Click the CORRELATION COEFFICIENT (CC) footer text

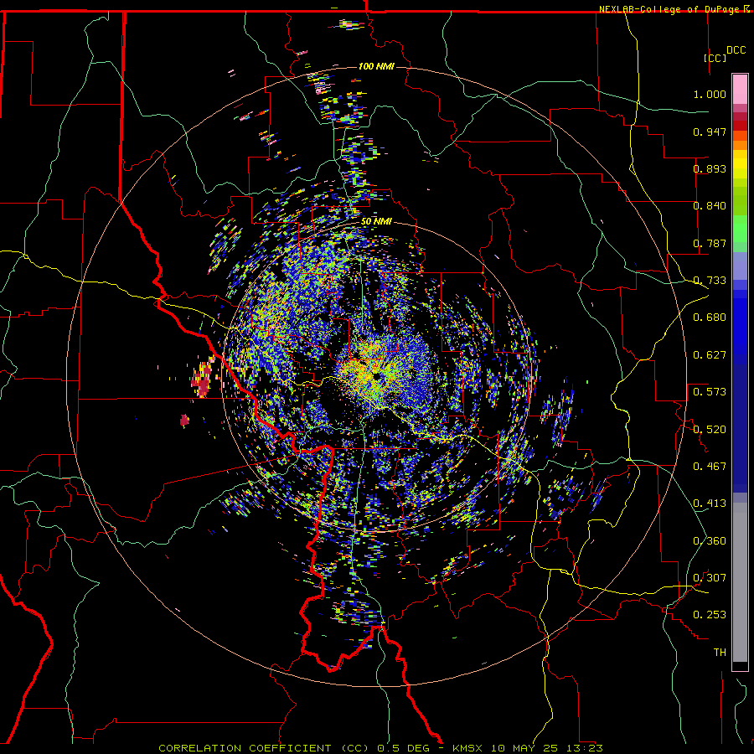point(264,748)
